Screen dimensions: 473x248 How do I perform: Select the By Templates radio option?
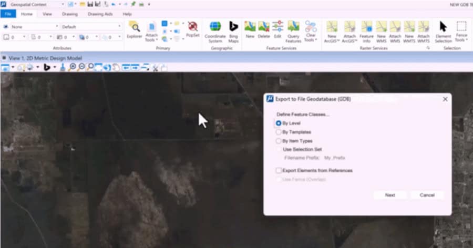[279, 132]
